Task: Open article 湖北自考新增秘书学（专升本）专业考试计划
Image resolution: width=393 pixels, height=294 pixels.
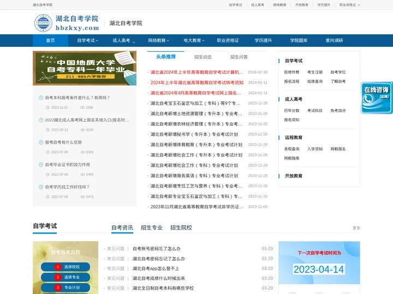Action: point(194,134)
